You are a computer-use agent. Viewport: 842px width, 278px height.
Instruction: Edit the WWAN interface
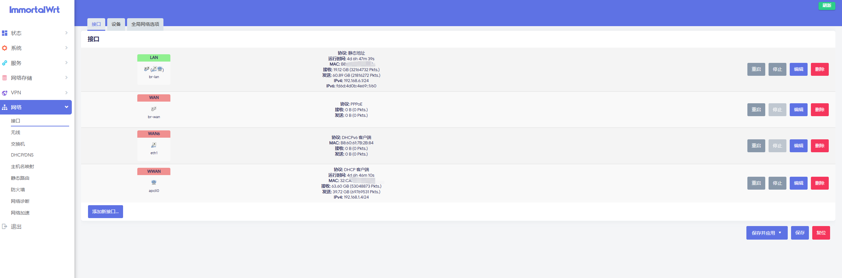coord(798,183)
